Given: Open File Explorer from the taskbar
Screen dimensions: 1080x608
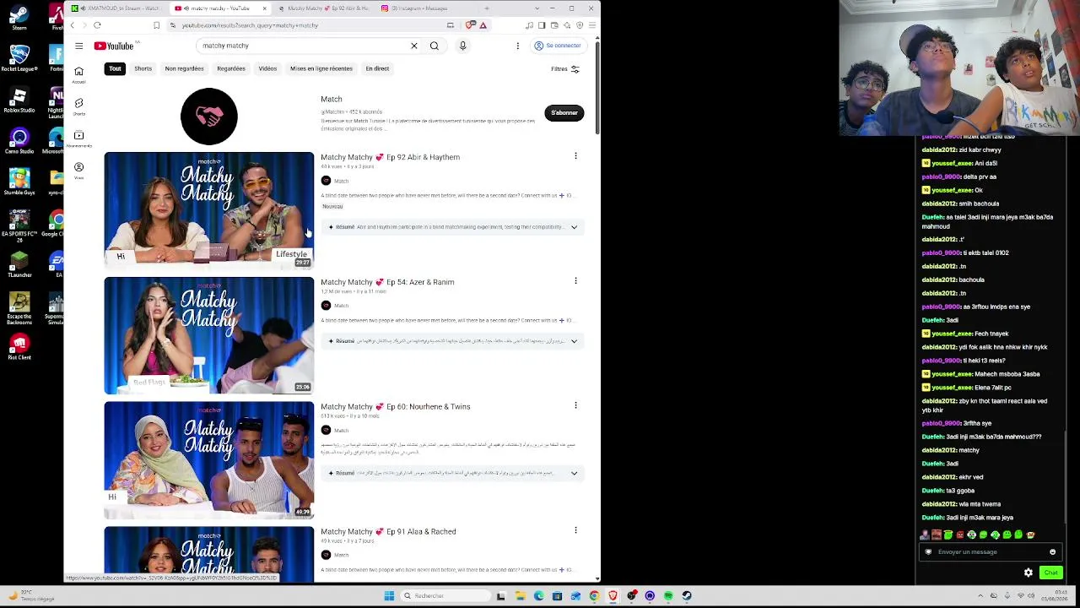Looking at the screenshot, I should (x=520, y=596).
